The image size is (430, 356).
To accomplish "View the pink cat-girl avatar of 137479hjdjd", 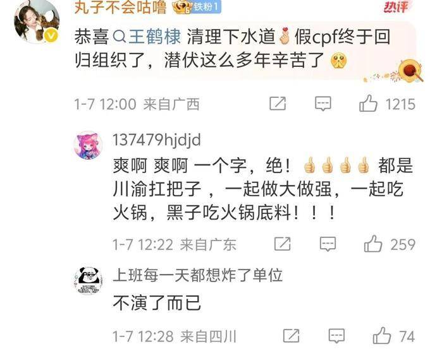I will pyautogui.click(x=89, y=145).
